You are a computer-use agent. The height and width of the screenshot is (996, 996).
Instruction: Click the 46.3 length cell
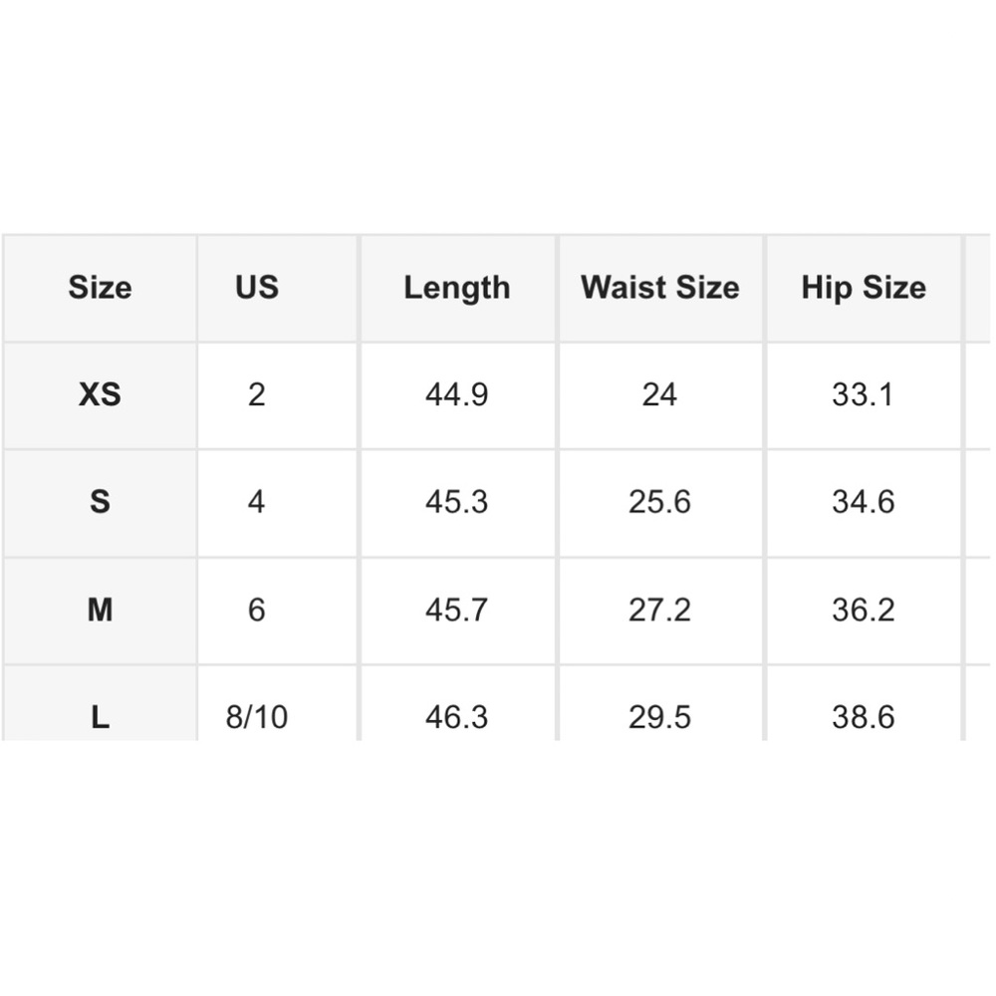[x=457, y=704]
